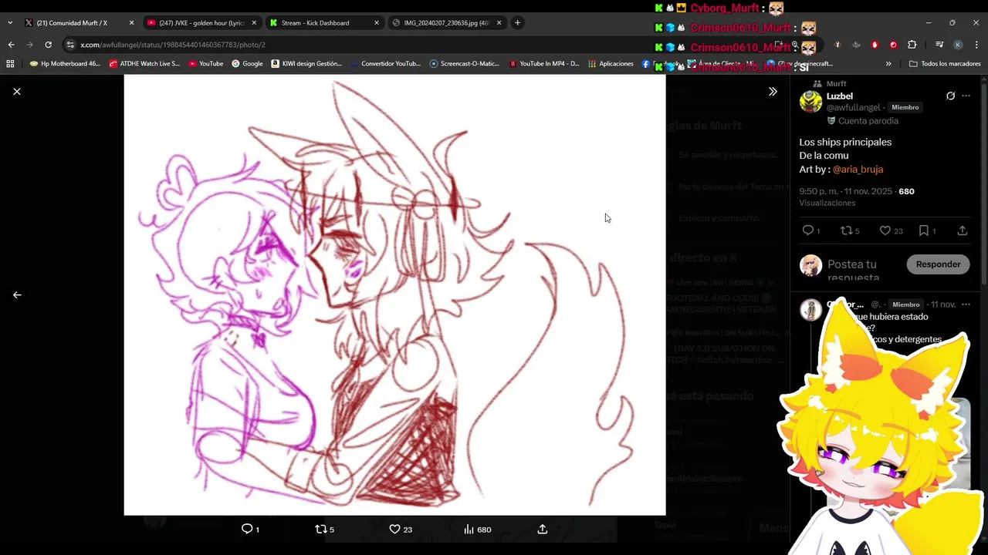Click the Responder button

coord(938,264)
